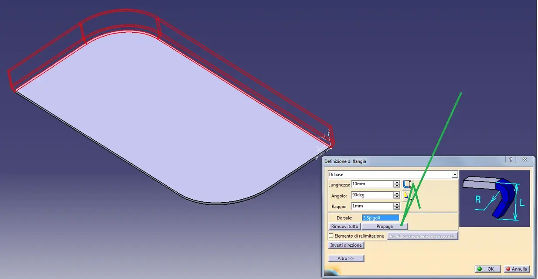Click the 'Inverti direzione' button
The image size is (538, 279).
[346, 245]
